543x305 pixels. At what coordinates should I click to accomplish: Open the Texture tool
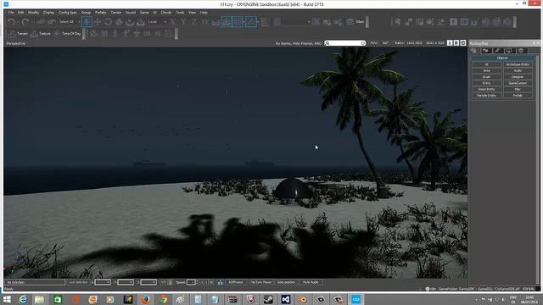tap(41, 34)
